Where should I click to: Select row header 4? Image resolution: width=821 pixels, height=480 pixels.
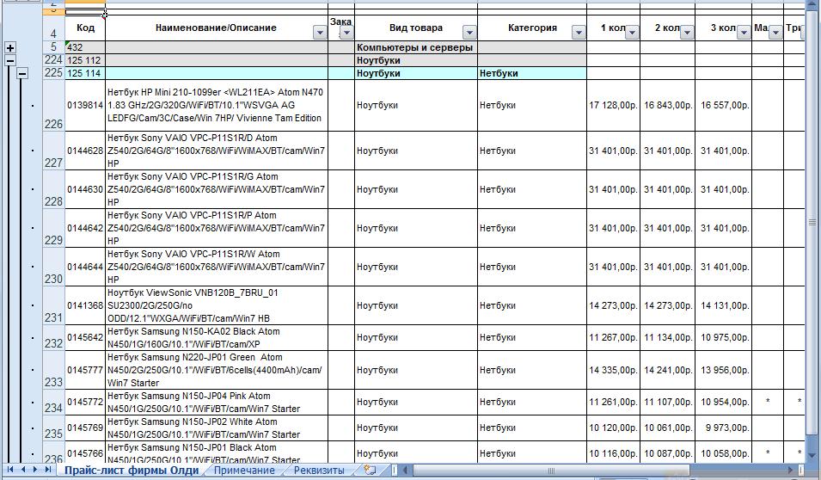[x=53, y=28]
